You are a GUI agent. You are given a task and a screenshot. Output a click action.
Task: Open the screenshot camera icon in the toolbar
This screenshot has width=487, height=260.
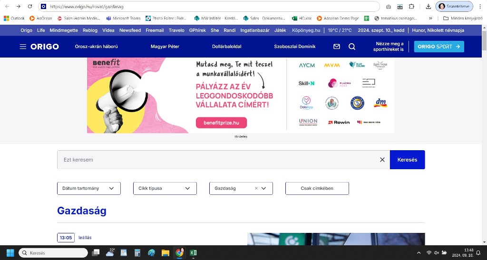coord(389,7)
